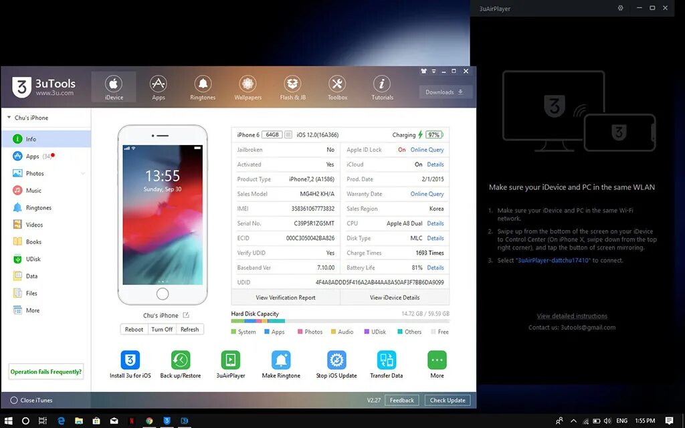Click the IMEI value 358361067773832
Screen dimensions: 685x428
[313, 209]
